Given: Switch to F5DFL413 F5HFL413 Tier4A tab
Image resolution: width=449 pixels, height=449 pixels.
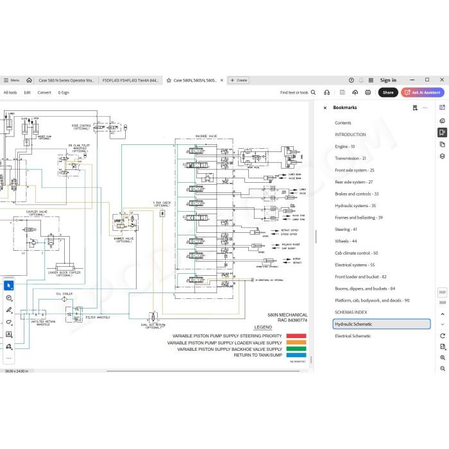Looking at the screenshot, I should 130,80.
